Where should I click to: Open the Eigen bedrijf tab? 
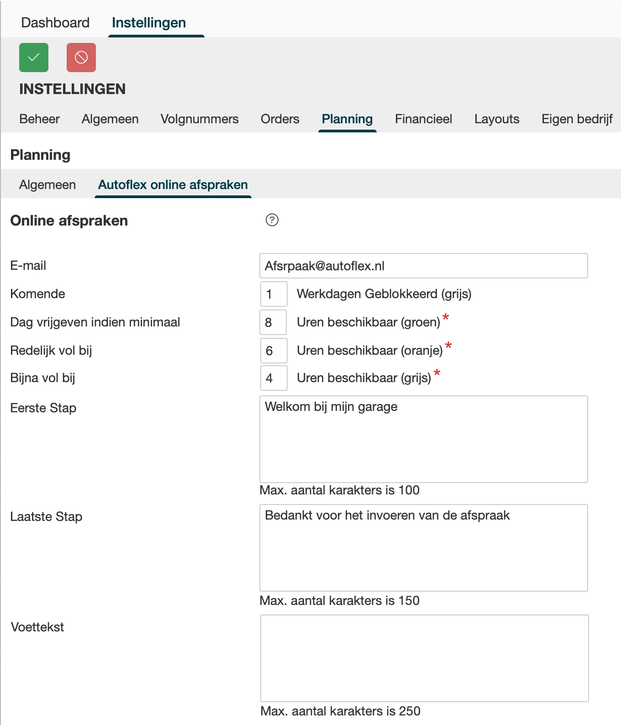coord(577,119)
